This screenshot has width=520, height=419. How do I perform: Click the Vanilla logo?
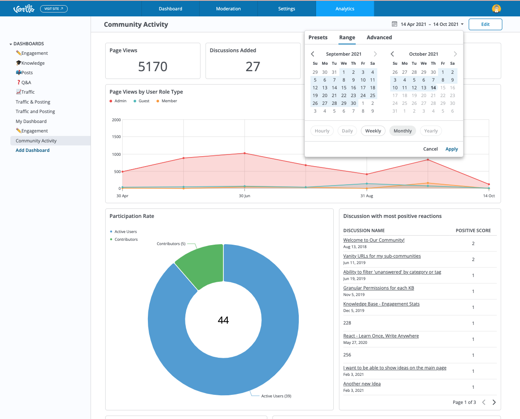(24, 9)
